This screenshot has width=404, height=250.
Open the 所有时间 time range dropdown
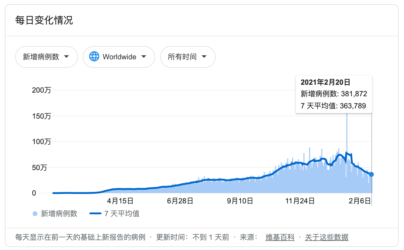(187, 57)
